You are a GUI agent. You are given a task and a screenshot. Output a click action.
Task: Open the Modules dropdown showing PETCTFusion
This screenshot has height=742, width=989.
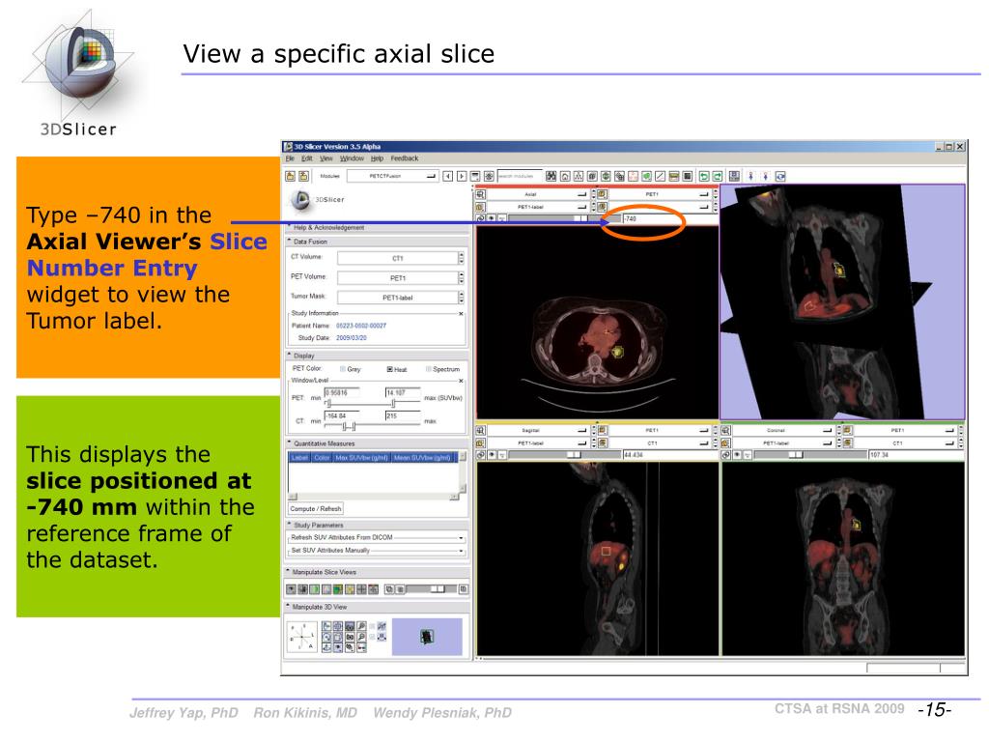(392, 176)
